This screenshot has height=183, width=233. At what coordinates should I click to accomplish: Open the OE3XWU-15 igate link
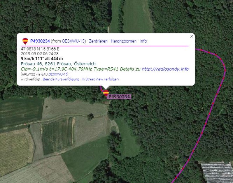pyautogui.click(x=58, y=74)
